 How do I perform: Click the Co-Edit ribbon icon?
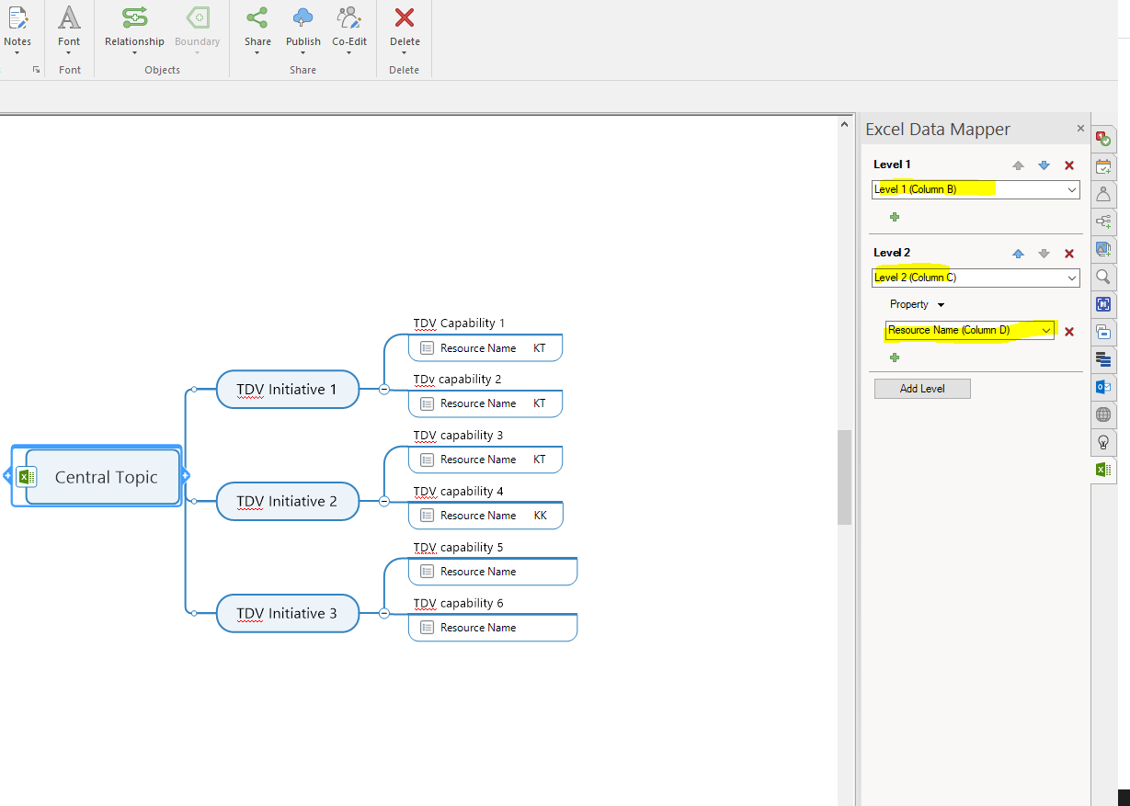click(348, 18)
